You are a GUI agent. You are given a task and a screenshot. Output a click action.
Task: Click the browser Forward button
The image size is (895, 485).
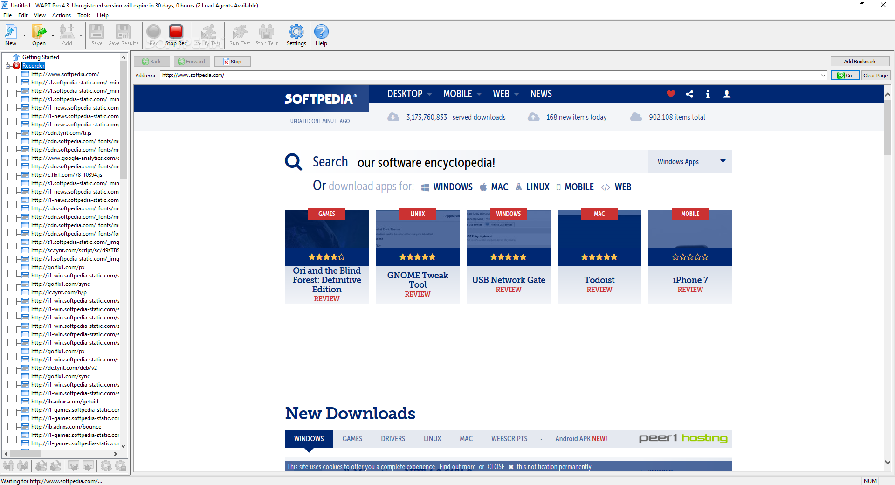[192, 62]
